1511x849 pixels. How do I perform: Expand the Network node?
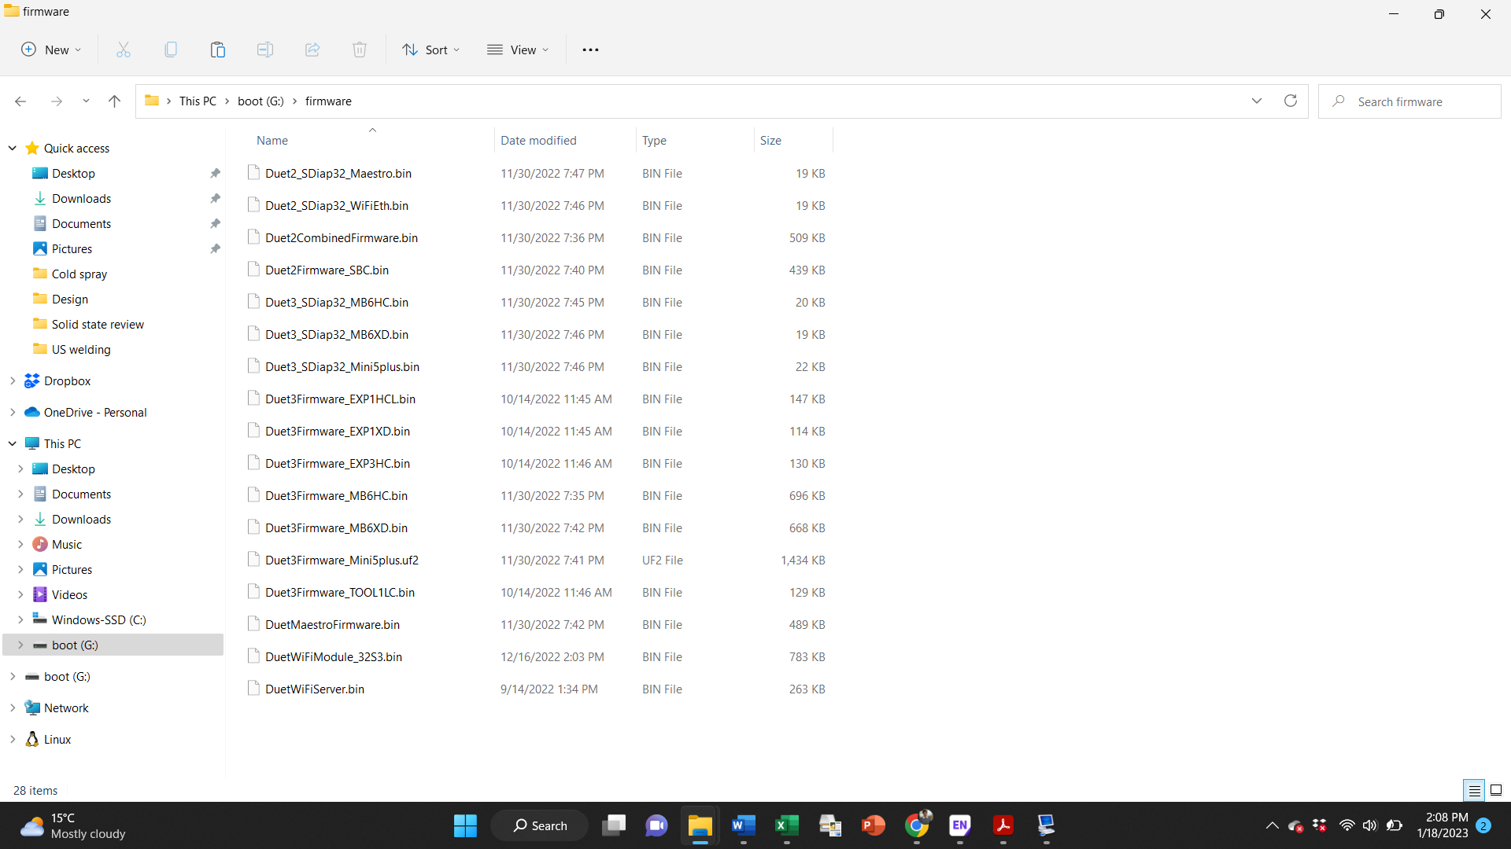pyautogui.click(x=13, y=707)
